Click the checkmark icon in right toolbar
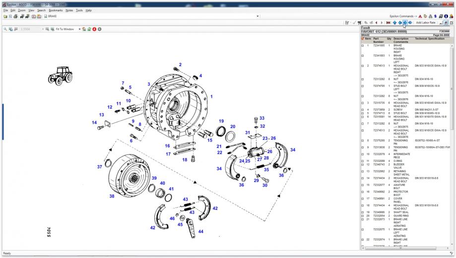 [x=354, y=23]
